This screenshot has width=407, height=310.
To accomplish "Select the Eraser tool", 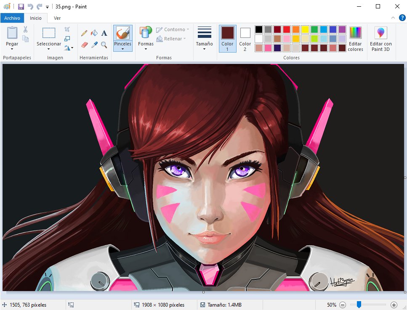I will point(84,45).
